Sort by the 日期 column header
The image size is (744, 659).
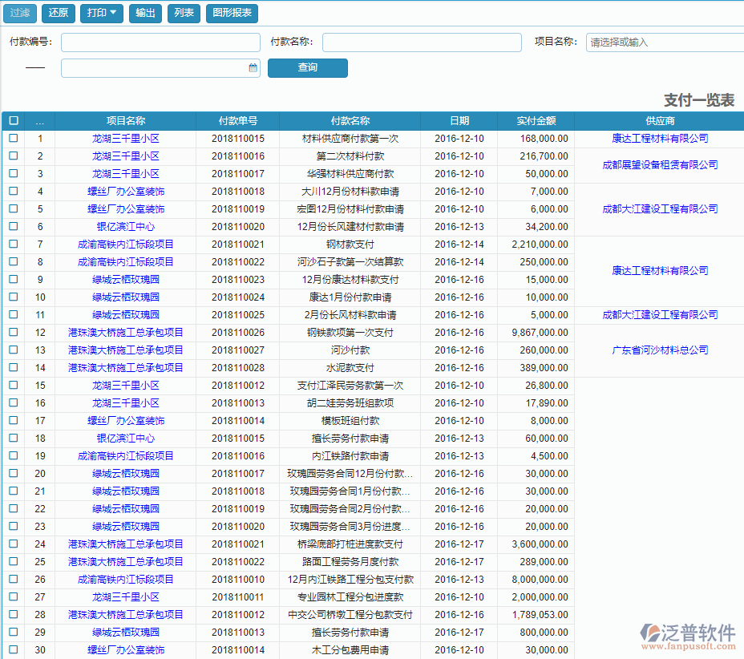[x=459, y=121]
